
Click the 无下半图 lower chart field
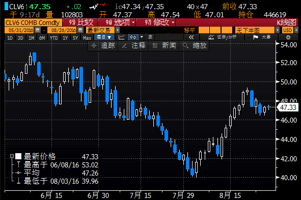(255, 30)
